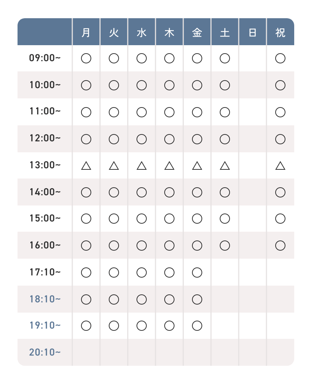The height and width of the screenshot is (384, 311).
Task: Pick the Monday 13:00 triangle slot
Action: tap(86, 166)
